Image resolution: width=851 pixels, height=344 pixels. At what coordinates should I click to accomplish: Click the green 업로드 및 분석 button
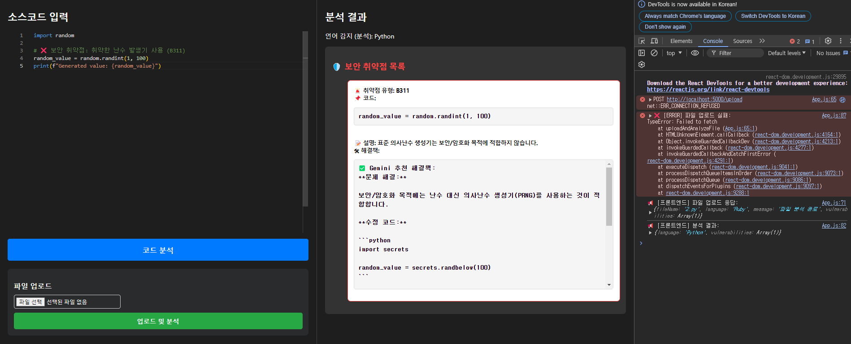[x=158, y=321]
